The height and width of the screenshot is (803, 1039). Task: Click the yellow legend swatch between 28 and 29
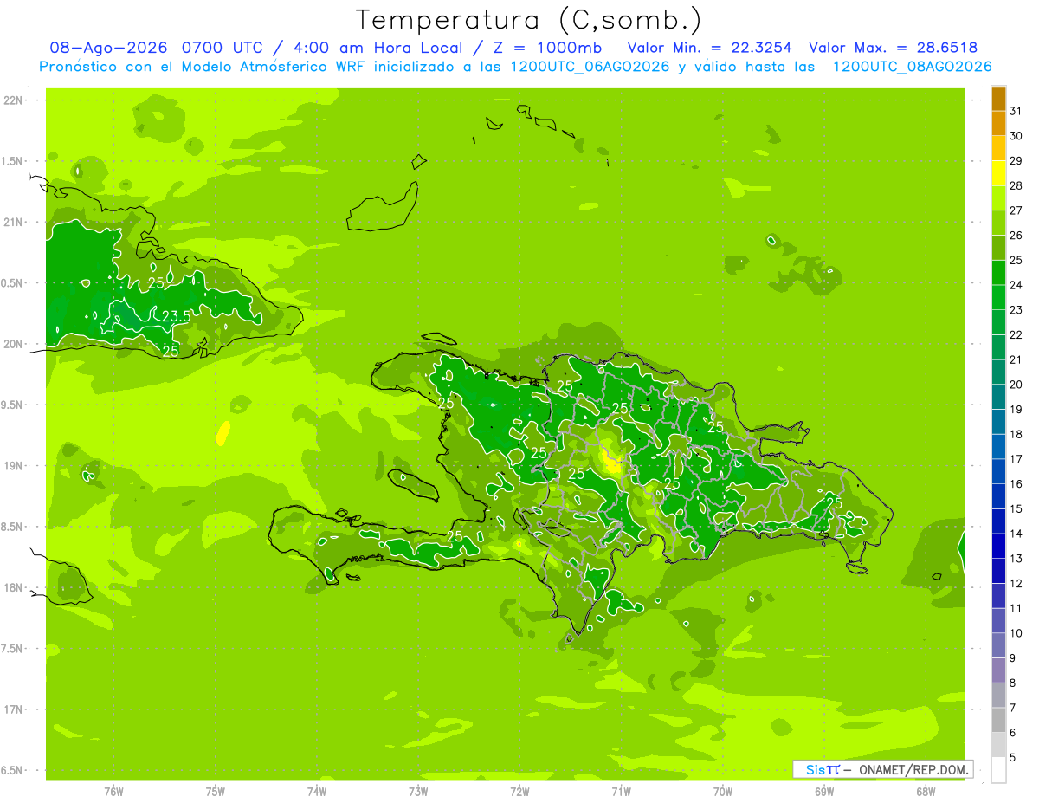tap(998, 173)
